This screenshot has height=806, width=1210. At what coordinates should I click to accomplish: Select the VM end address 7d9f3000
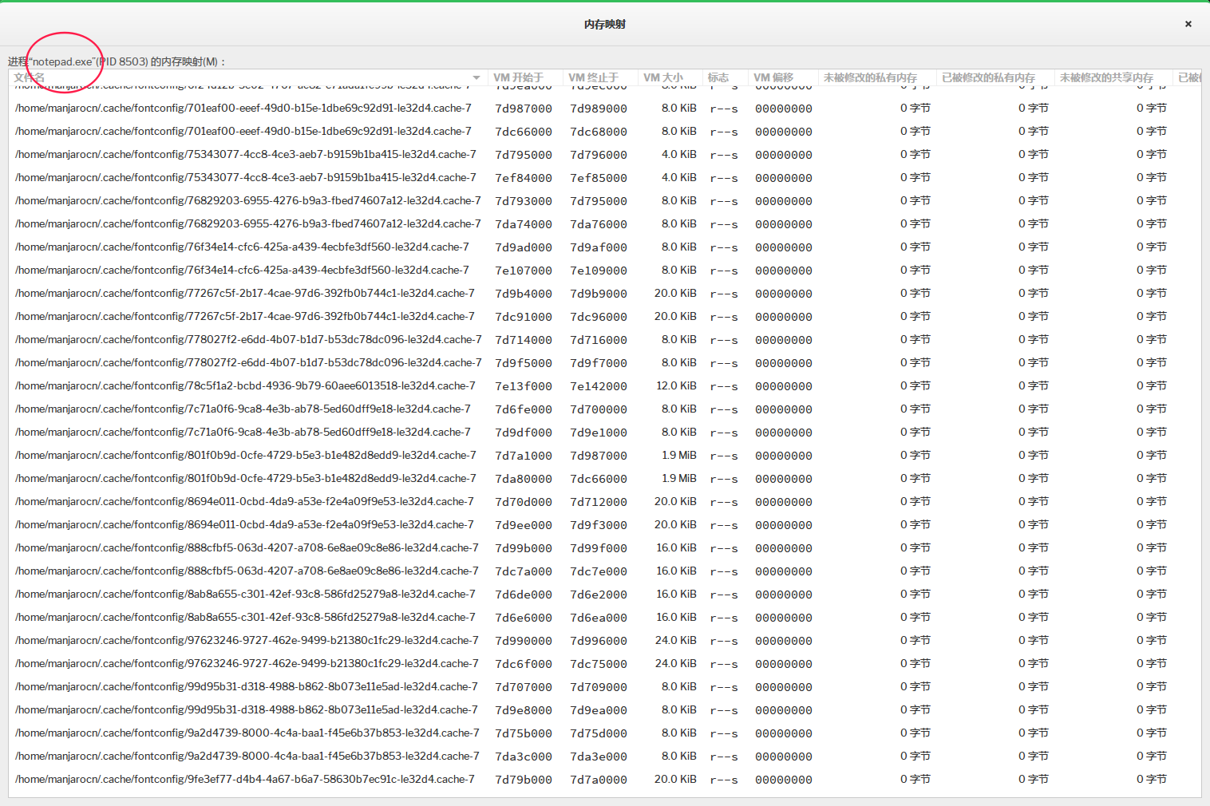[599, 525]
